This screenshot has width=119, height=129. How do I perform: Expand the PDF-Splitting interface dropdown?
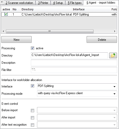pos(114,86)
